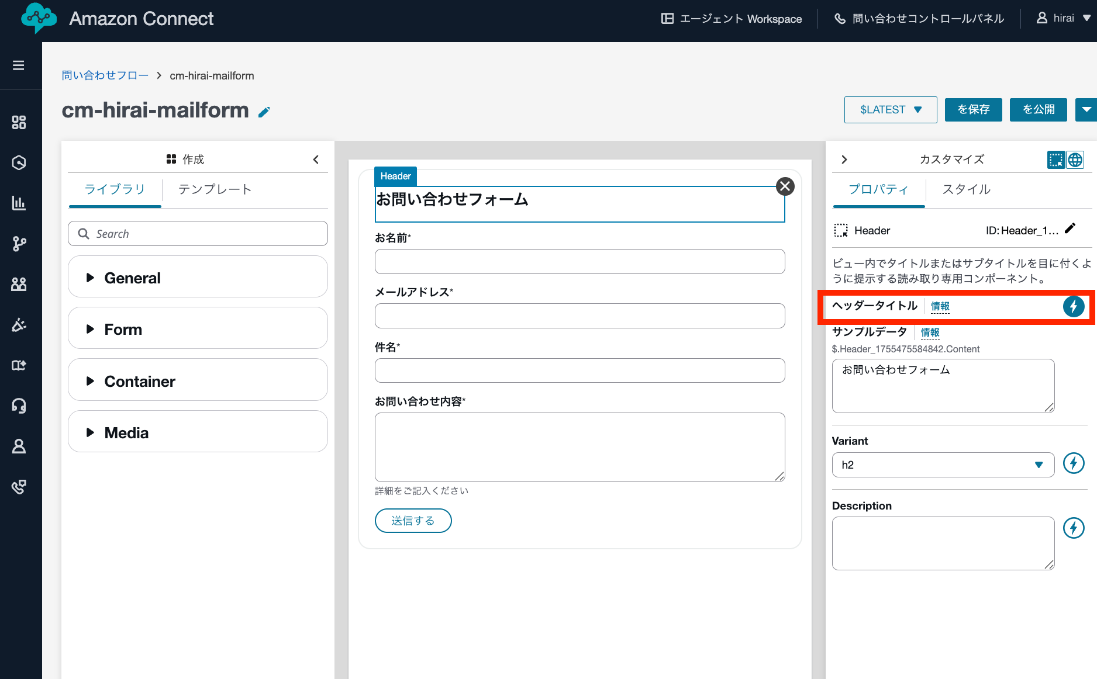
Task: Click the cm-hirai-mailform breadcrumb text
Action: tap(212, 76)
